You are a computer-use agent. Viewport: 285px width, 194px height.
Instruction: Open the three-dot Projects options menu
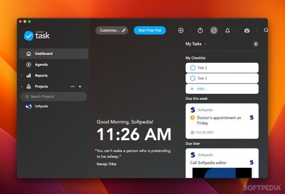(x=72, y=86)
